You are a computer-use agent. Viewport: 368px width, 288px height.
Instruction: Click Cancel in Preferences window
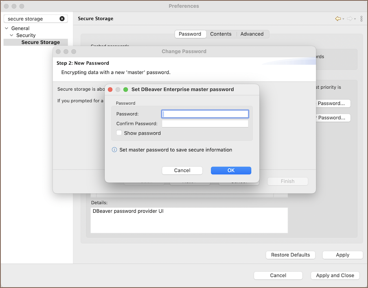278,275
